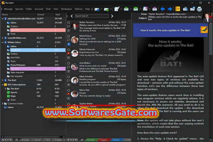Toggle flag on Nikola Petrovski message
Image resolution: width=213 pixels, height=142 pixels.
[x=69, y=54]
